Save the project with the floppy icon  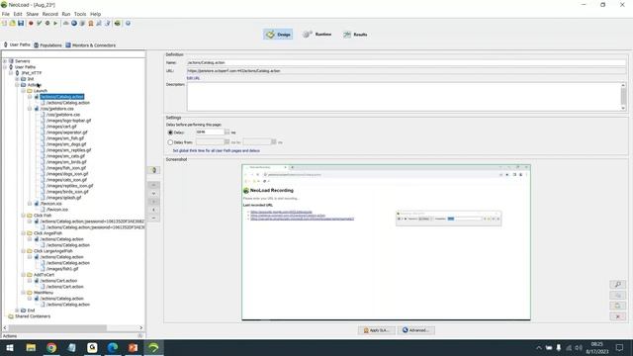[21, 24]
